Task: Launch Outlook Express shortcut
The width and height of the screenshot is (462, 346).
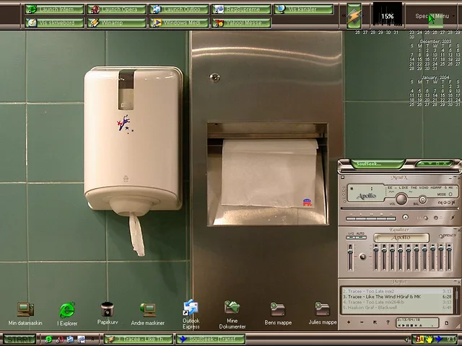Action: [x=191, y=309]
